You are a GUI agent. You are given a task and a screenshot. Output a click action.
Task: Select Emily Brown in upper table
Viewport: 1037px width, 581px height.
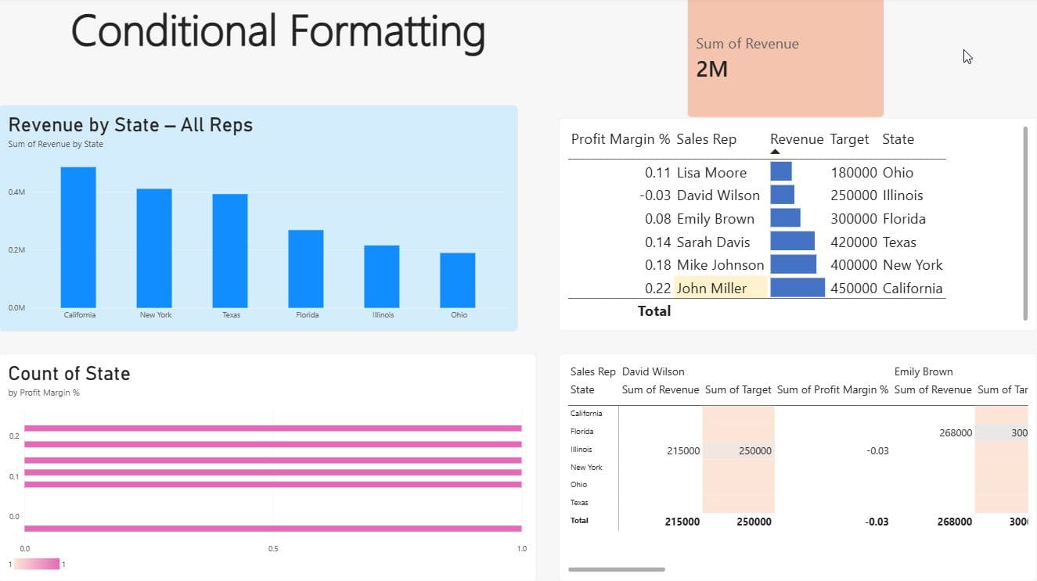(x=715, y=219)
